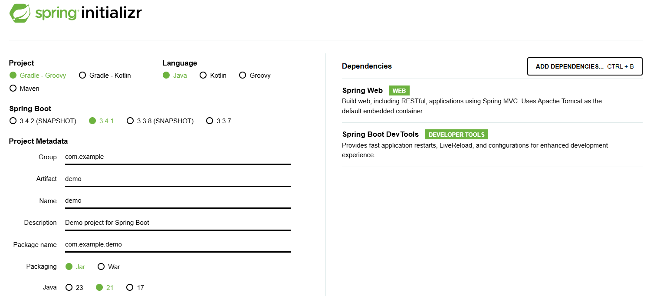Click the green WEB tag badge
The image size is (647, 296).
[399, 91]
